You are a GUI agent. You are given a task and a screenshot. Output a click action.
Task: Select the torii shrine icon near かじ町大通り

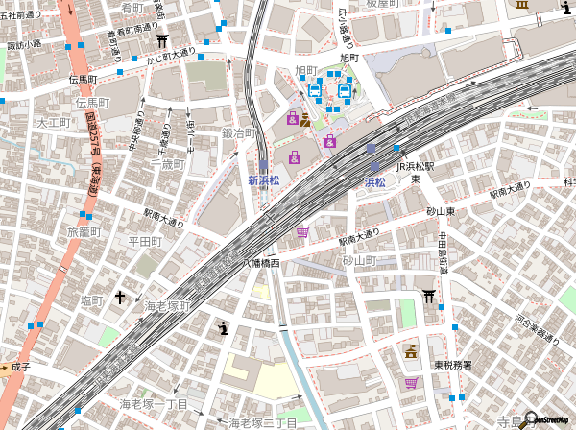[x=162, y=40]
